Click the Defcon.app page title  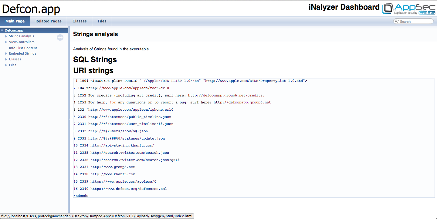[x=31, y=9]
